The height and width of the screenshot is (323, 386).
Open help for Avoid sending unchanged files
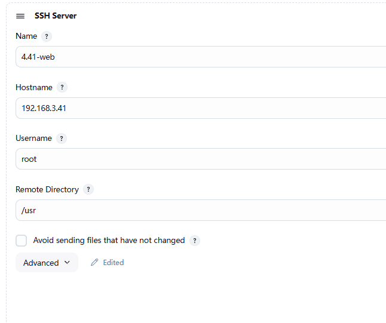[x=195, y=241]
